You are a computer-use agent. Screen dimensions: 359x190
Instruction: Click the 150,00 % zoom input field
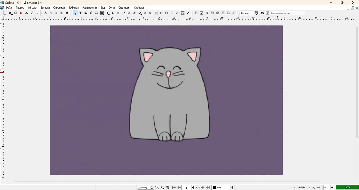coord(143,187)
